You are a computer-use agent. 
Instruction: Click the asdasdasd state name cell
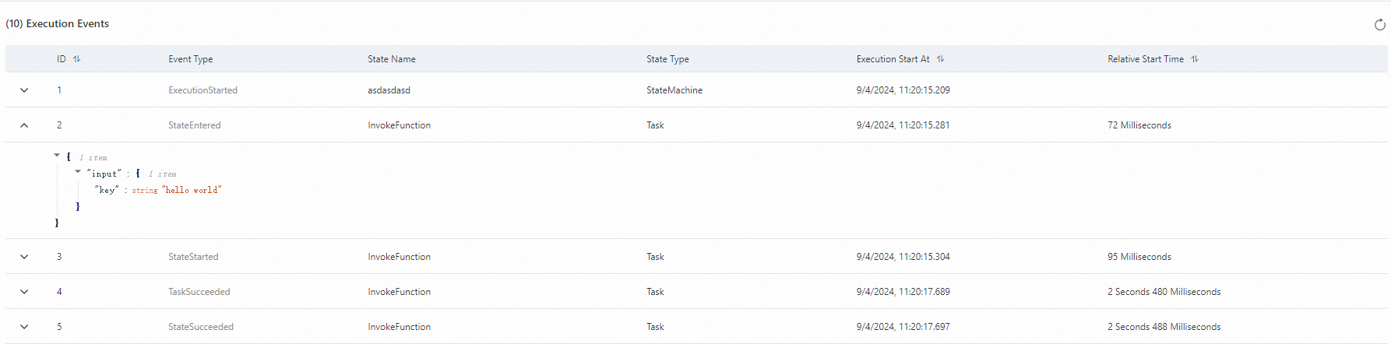[389, 90]
